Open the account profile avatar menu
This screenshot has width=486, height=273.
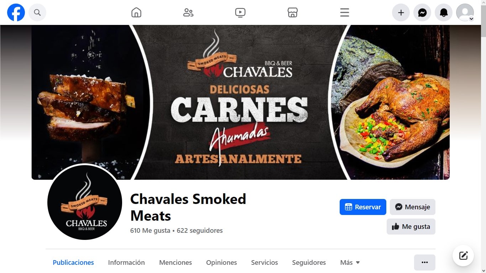[465, 12]
